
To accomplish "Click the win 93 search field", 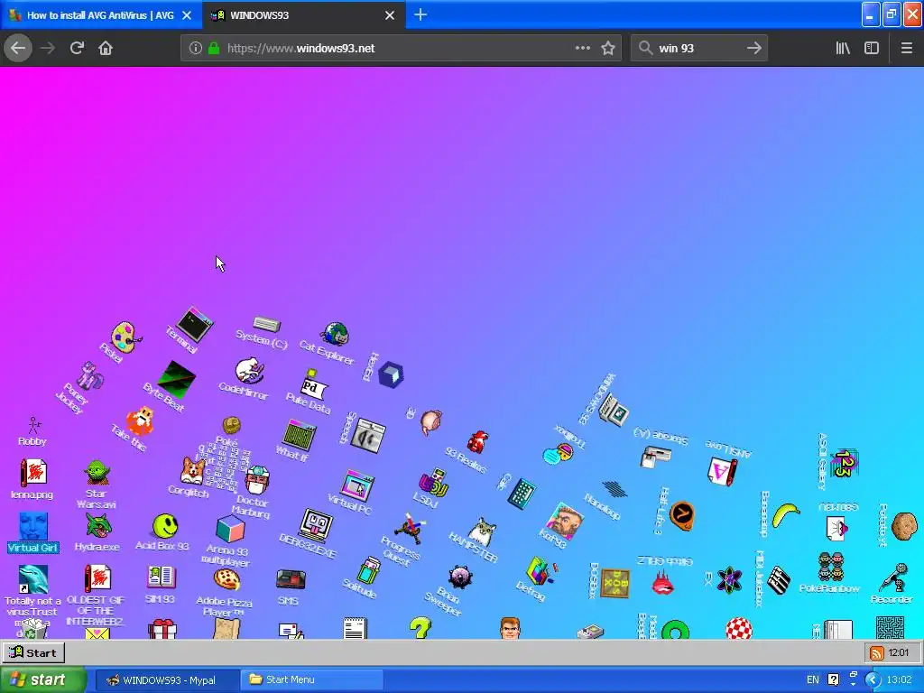I will [699, 49].
